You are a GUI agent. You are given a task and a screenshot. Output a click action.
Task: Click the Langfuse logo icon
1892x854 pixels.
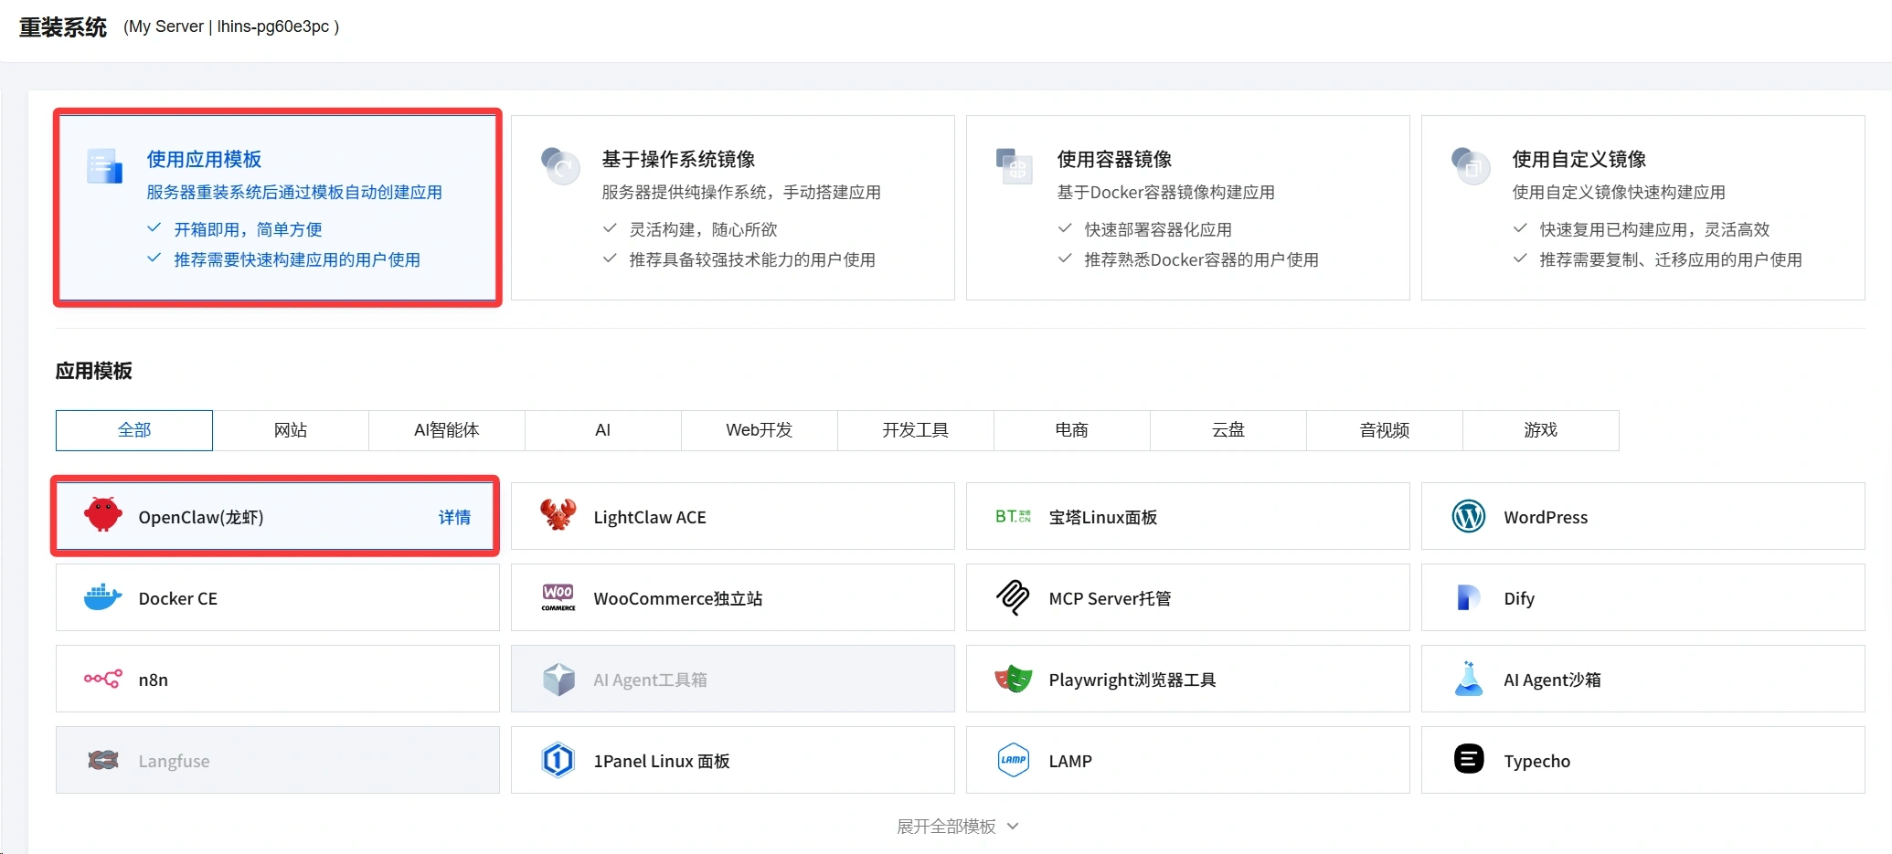[103, 760]
